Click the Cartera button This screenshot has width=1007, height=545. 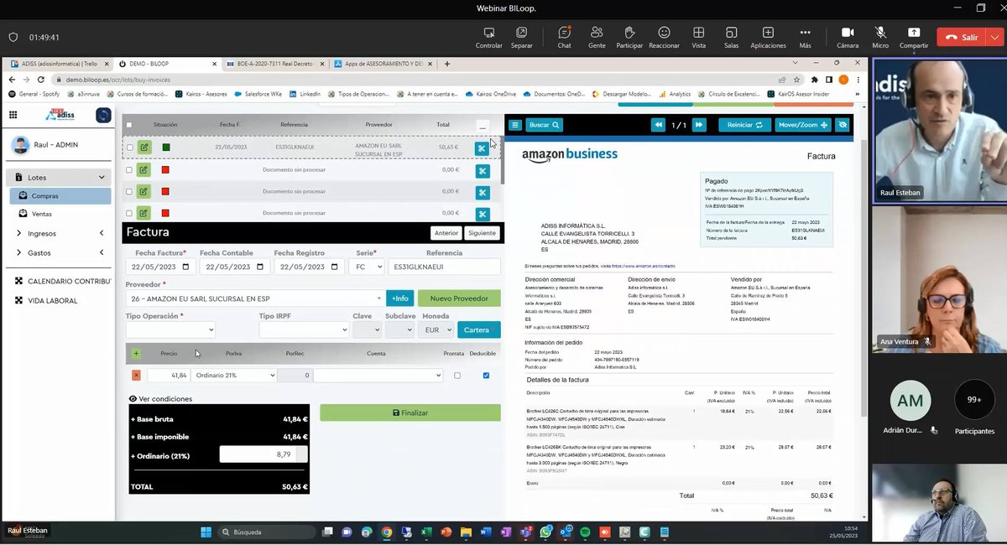479,330
